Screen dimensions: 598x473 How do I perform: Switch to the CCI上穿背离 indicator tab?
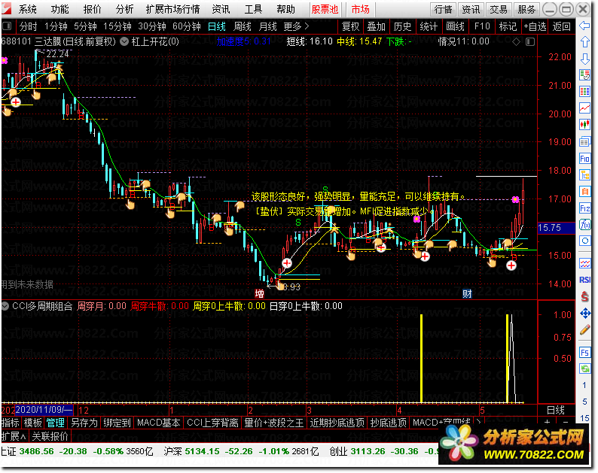coord(212,423)
